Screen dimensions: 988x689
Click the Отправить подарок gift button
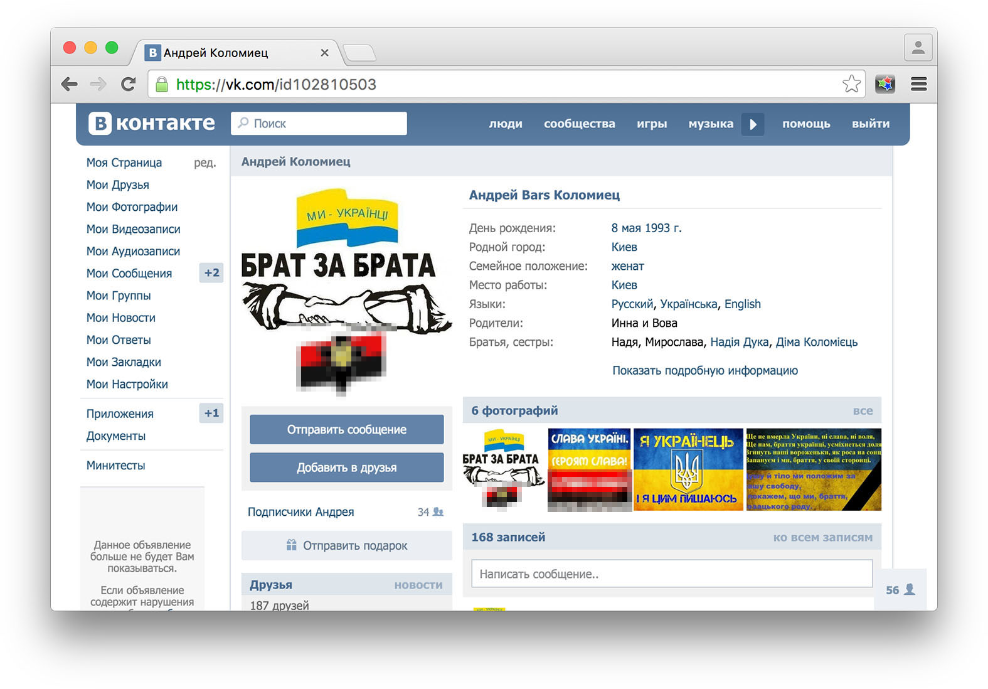[x=346, y=546]
